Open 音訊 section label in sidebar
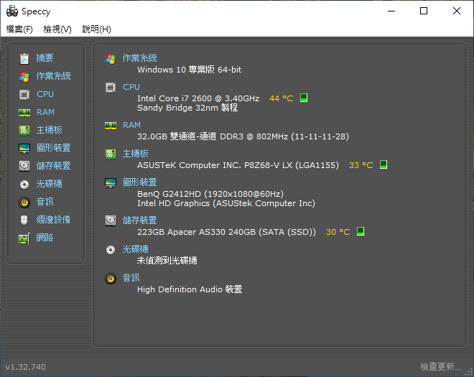Viewport: 474px width, 377px height. [x=45, y=202]
